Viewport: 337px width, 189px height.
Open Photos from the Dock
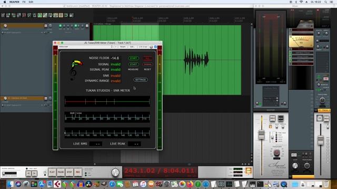[182, 184]
